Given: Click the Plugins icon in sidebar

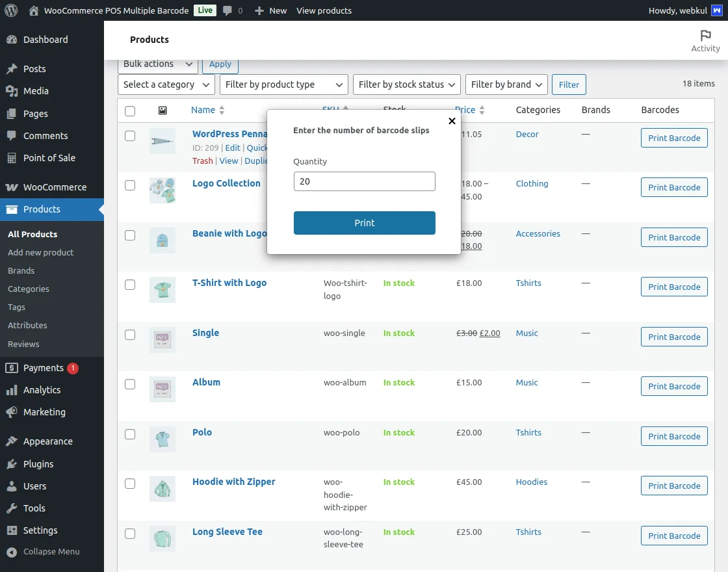Looking at the screenshot, I should click(12, 464).
